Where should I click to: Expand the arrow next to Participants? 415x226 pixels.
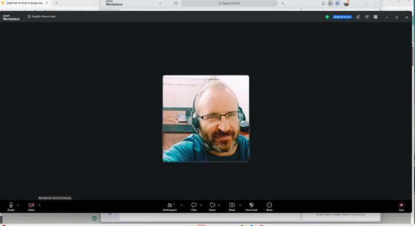[182, 205]
